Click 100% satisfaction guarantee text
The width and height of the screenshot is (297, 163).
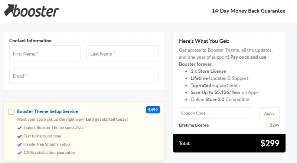tap(49, 153)
